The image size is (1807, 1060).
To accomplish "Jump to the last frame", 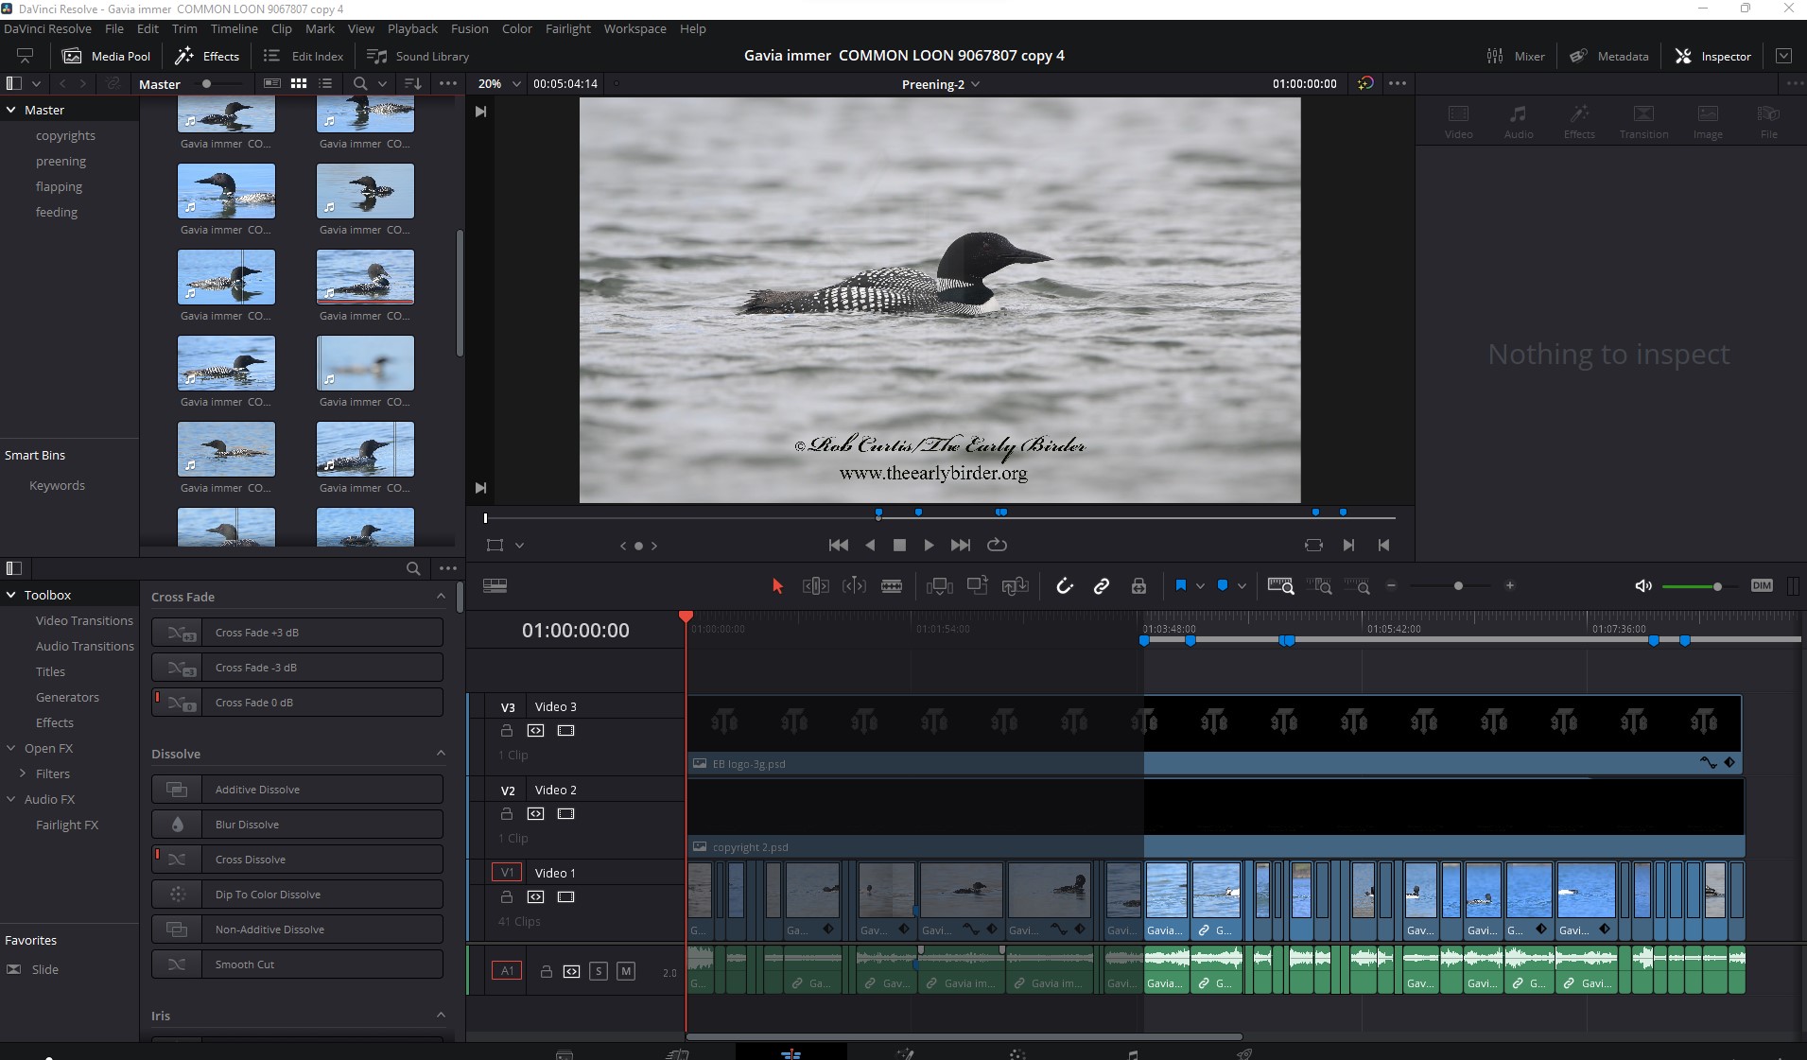I will (960, 545).
